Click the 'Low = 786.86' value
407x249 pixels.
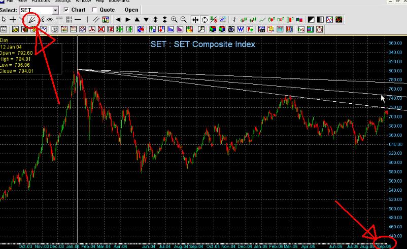point(15,65)
